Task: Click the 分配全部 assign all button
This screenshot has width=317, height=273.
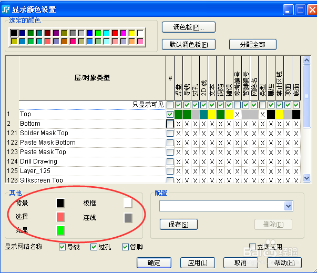Action: 252,45
